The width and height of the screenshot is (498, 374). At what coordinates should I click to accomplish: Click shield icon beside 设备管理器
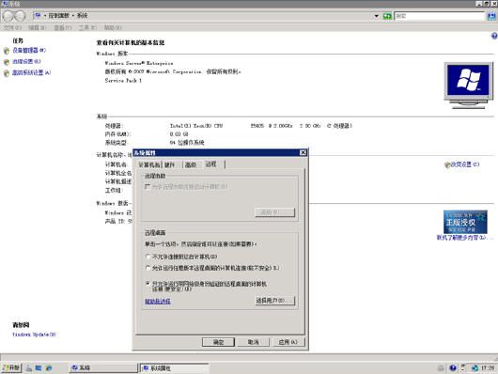pyautogui.click(x=7, y=51)
